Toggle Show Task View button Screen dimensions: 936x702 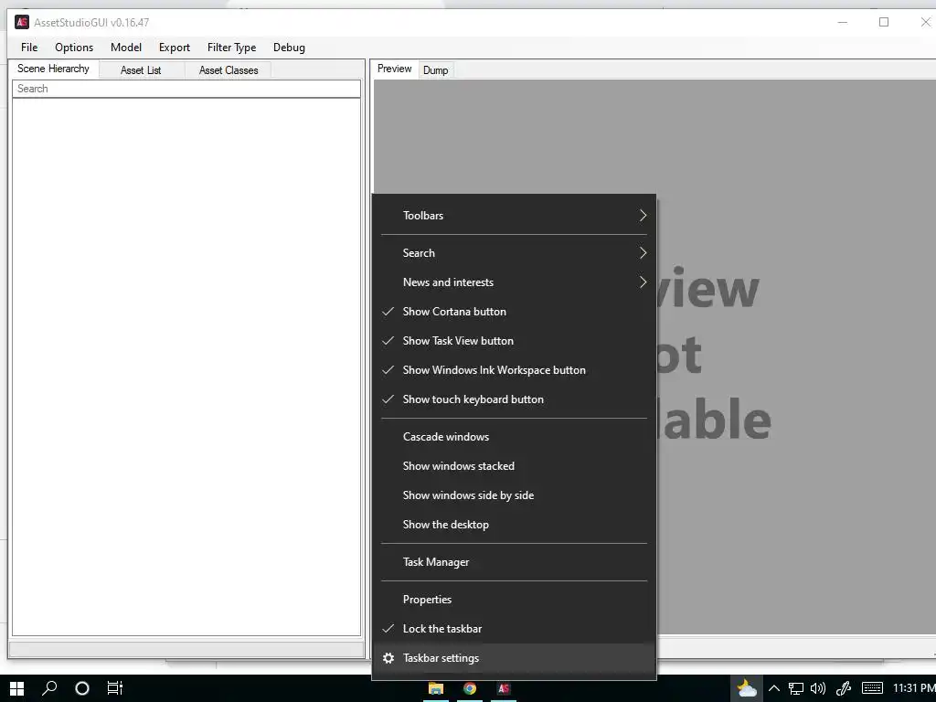coord(514,341)
